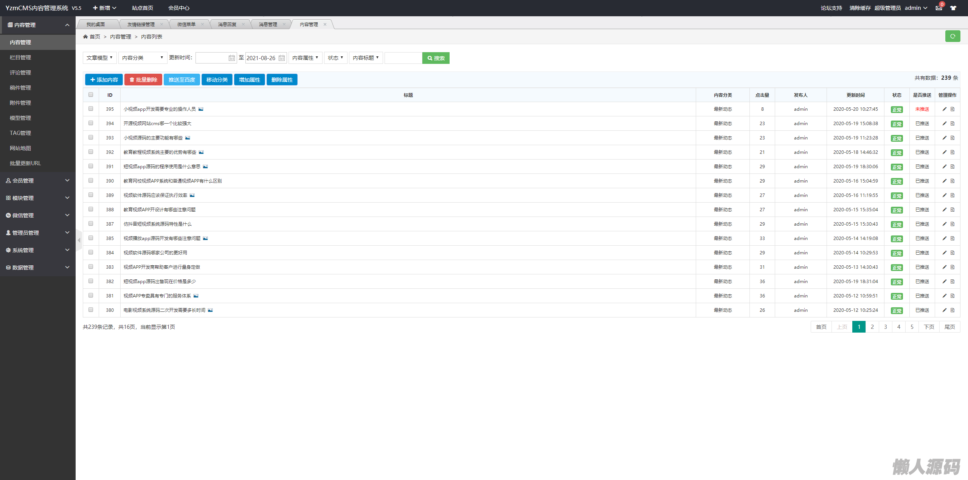Switch to the 友情链接管理 tab
This screenshot has width=968, height=480.
click(x=141, y=25)
